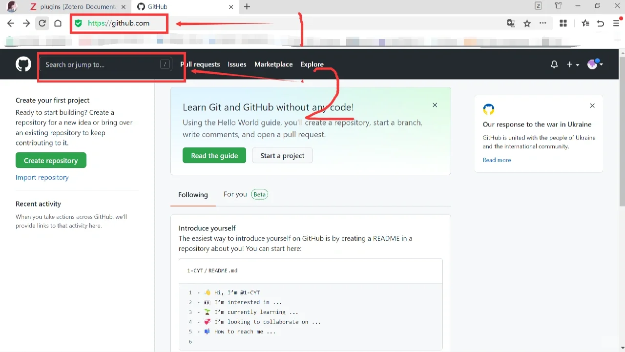Image resolution: width=625 pixels, height=352 pixels.
Task: Bookmark this page with the star icon
Action: [527, 23]
